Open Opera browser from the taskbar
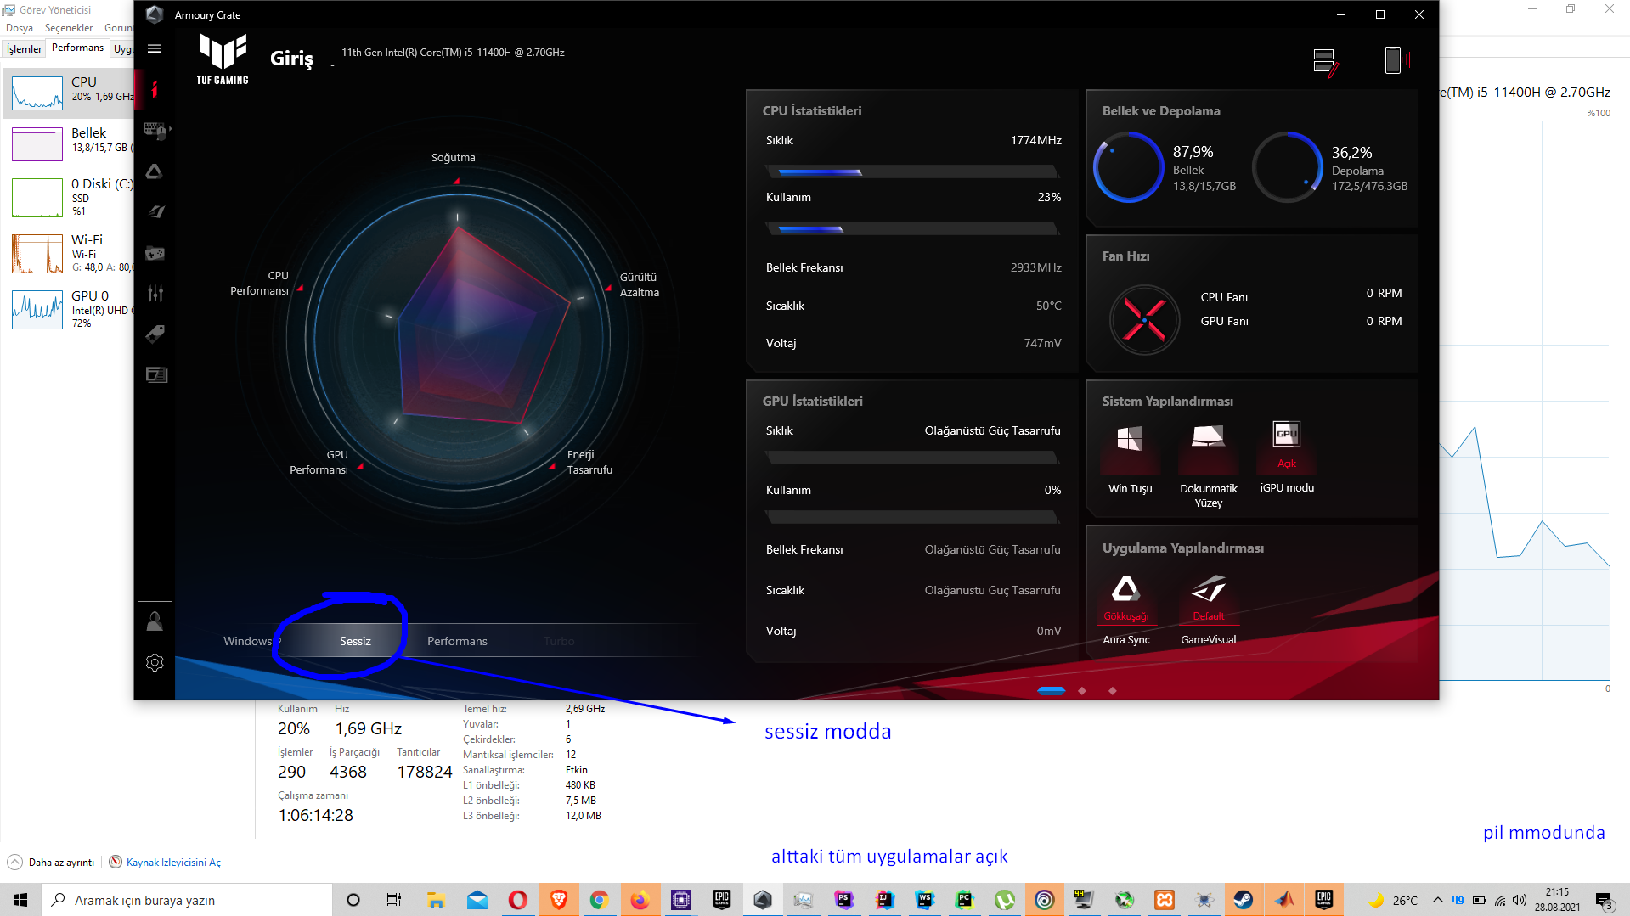1630x916 pixels. (517, 900)
